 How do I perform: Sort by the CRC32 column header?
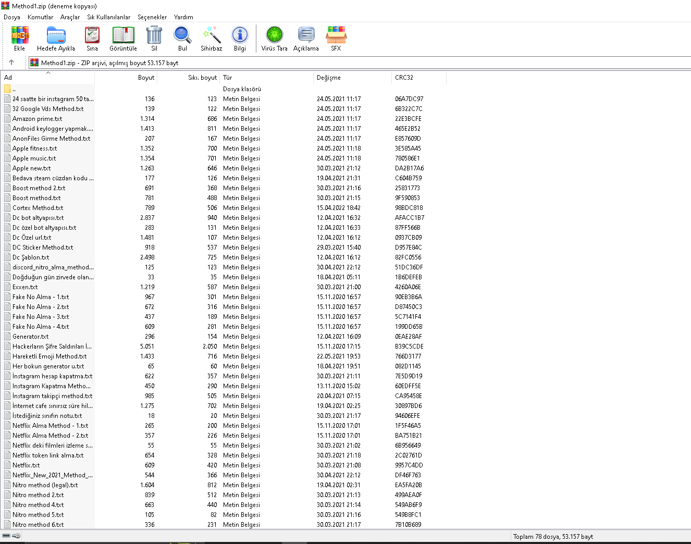419,78
